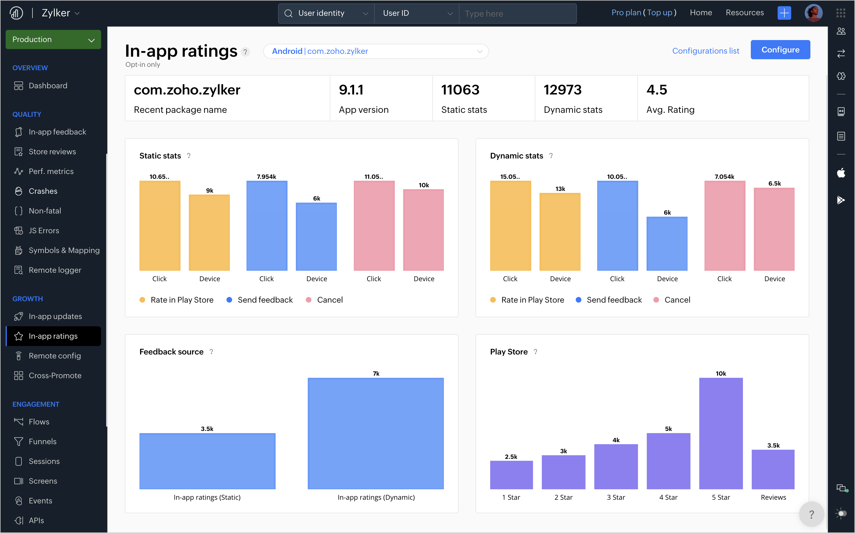Open the Configurations list link
This screenshot has width=855, height=533.
click(x=705, y=51)
